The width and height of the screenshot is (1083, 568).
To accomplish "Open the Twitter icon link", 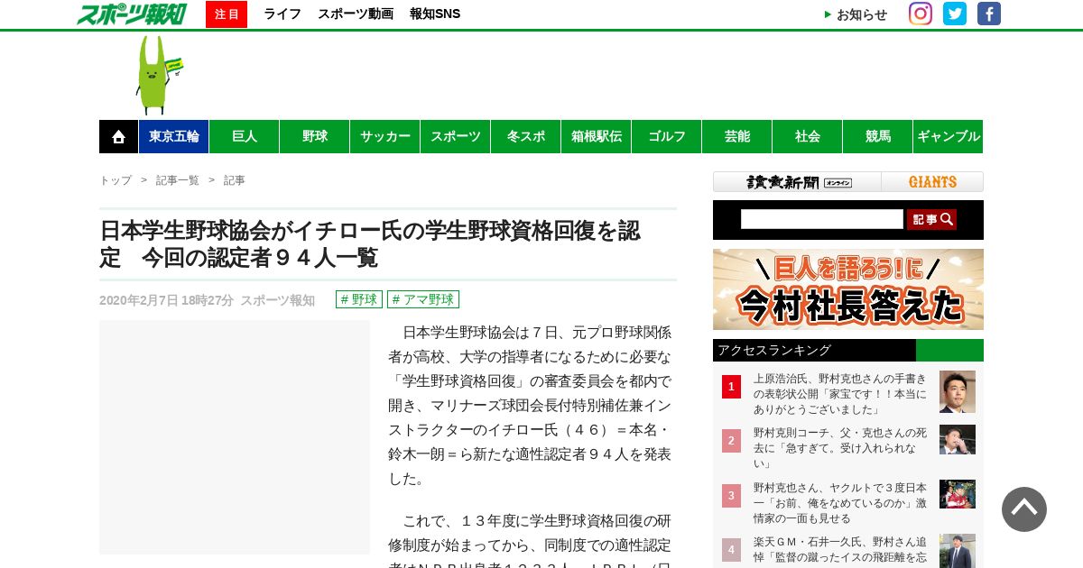I will click(955, 14).
